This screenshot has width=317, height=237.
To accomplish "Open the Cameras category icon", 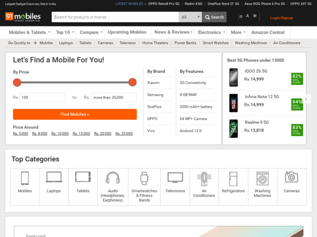I will [x=292, y=177].
